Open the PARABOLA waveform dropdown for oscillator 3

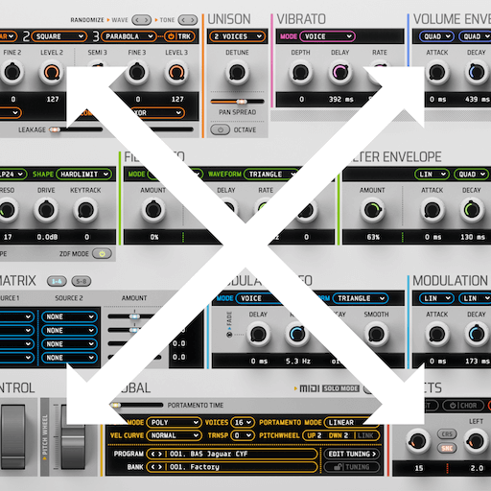click(129, 36)
